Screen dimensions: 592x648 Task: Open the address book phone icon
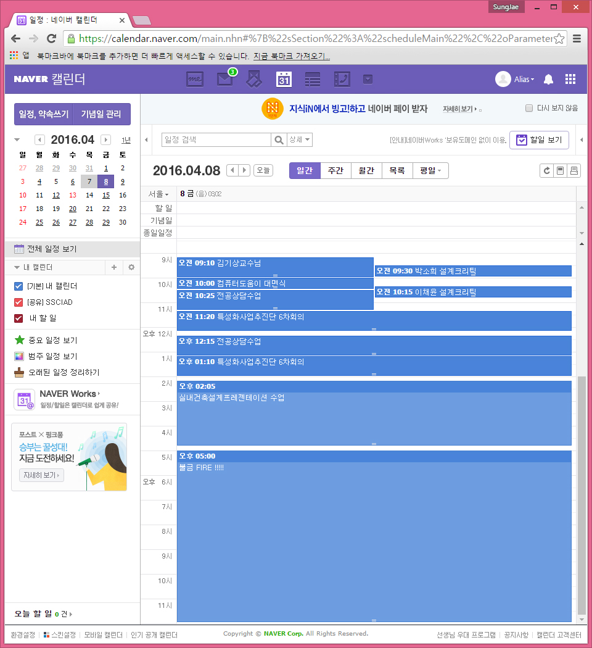coord(342,80)
